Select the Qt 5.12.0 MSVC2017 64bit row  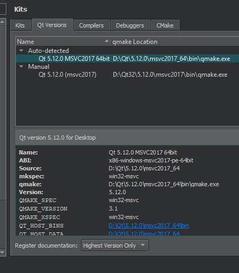coord(127,59)
